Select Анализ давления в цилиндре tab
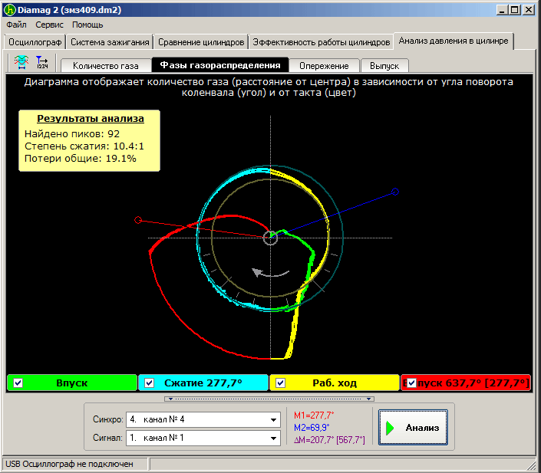This screenshot has height=473, width=541. point(454,41)
